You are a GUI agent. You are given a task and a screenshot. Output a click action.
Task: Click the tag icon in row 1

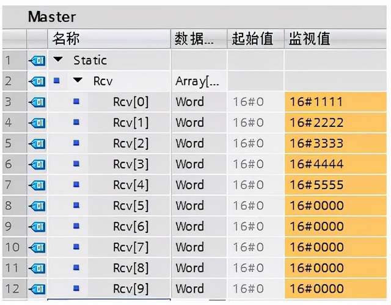(x=37, y=60)
